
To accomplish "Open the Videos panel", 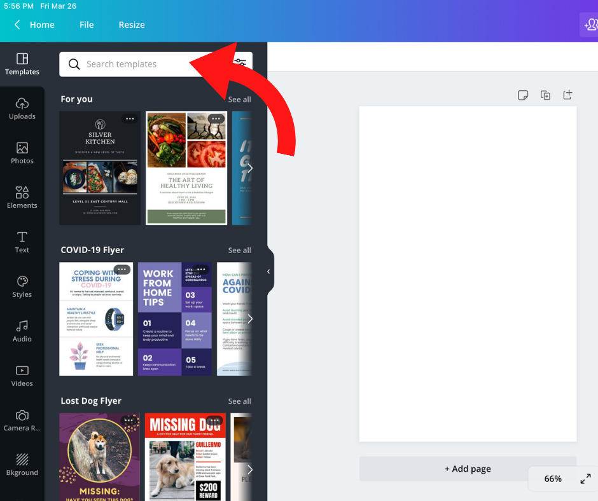I will 22,376.
